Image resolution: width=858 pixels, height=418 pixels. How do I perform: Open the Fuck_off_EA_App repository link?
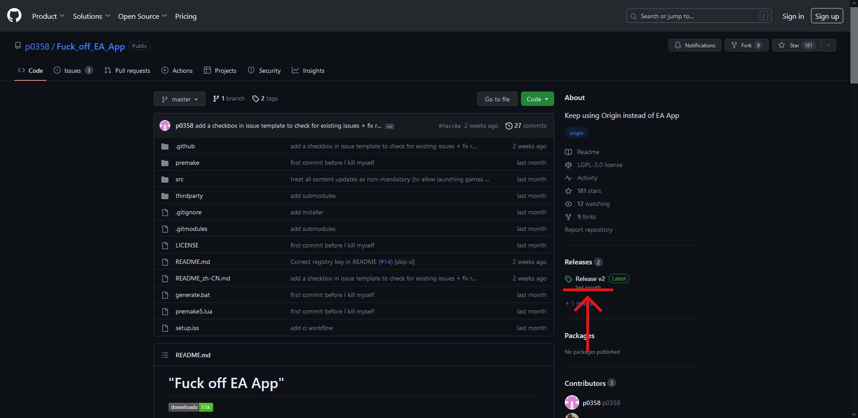91,46
